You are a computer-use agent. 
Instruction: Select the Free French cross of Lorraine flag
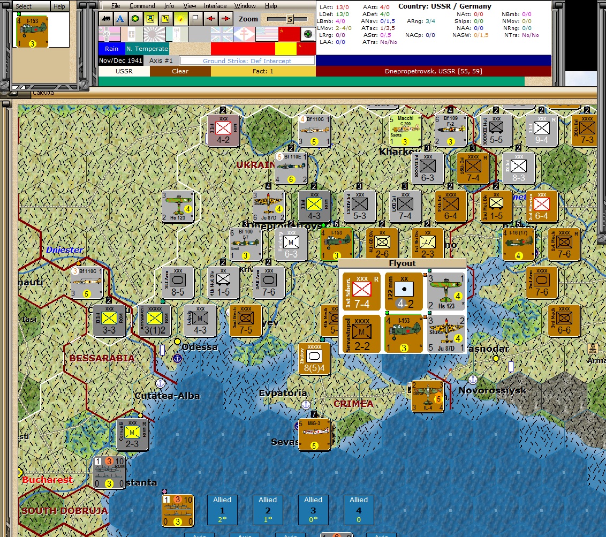244,34
